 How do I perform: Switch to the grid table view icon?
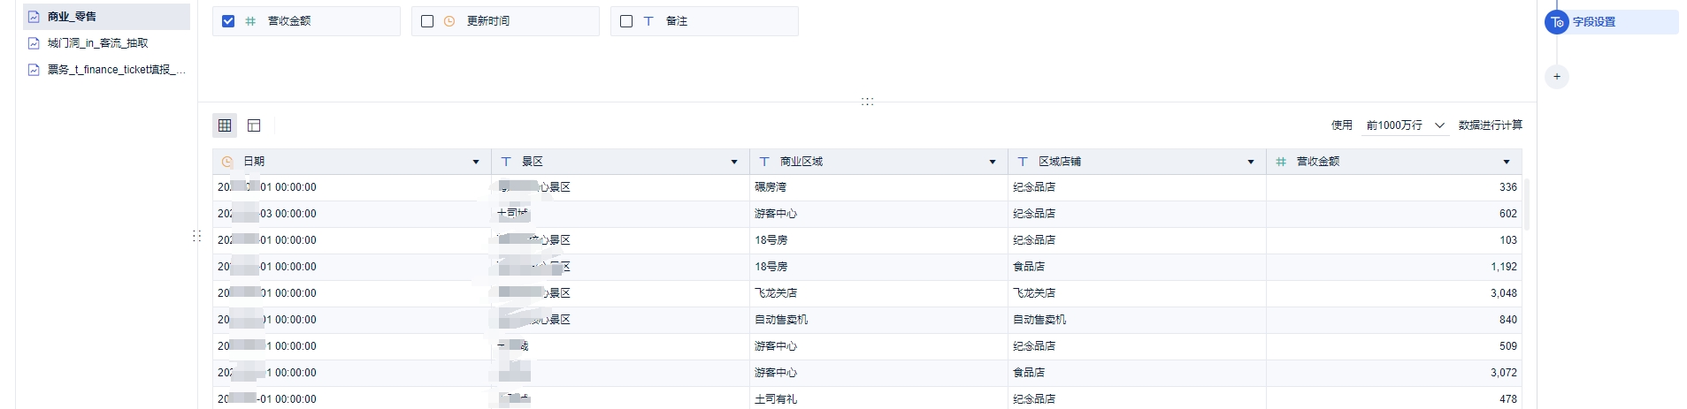[225, 125]
